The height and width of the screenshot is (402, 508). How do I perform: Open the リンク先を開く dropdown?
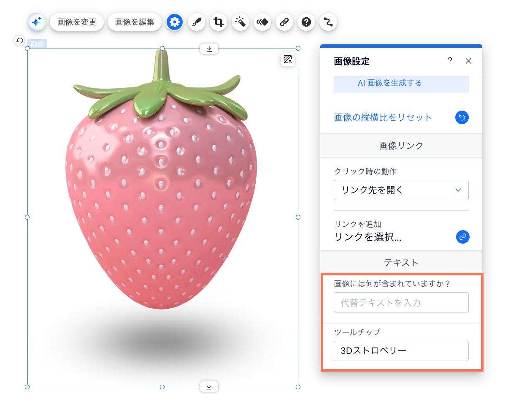point(401,190)
